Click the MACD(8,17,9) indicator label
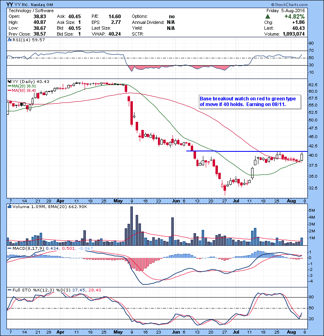The width and height of the screenshot is (324, 336). 28,249
